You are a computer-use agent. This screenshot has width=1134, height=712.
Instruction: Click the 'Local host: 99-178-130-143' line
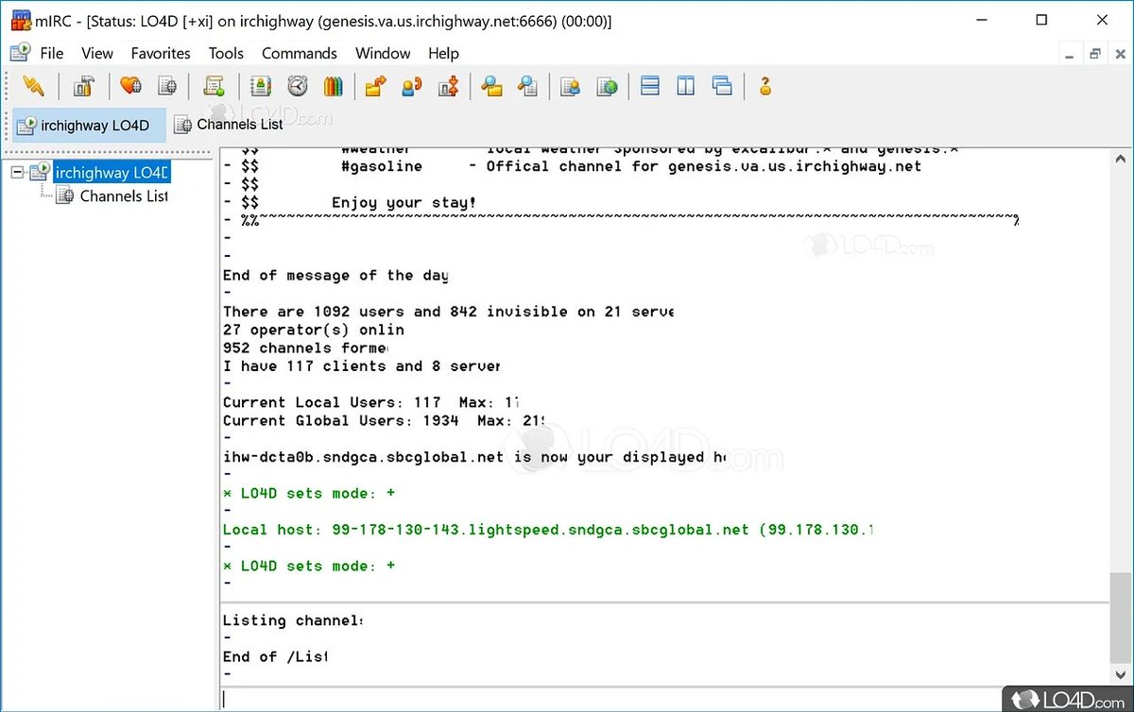point(547,530)
